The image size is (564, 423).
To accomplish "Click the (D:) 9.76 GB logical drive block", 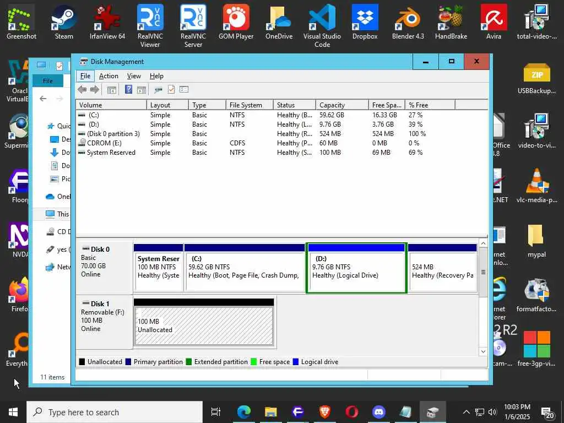I will (x=356, y=268).
